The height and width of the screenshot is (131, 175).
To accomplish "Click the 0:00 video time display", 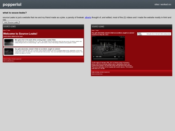I will coord(99,57).
